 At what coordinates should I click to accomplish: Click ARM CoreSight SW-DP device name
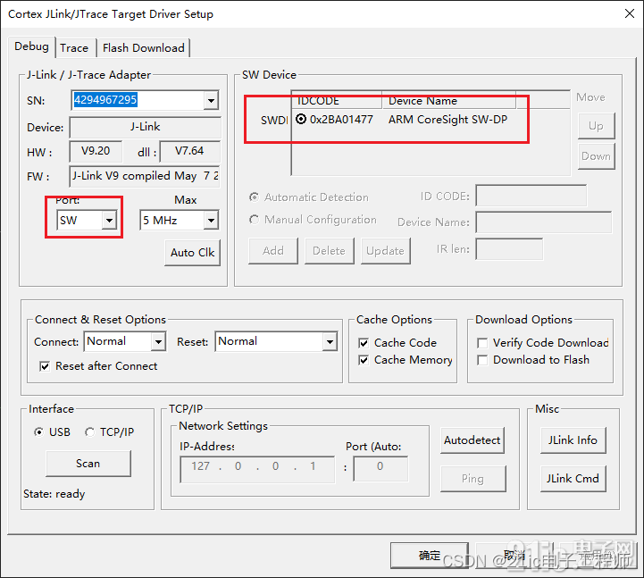447,119
